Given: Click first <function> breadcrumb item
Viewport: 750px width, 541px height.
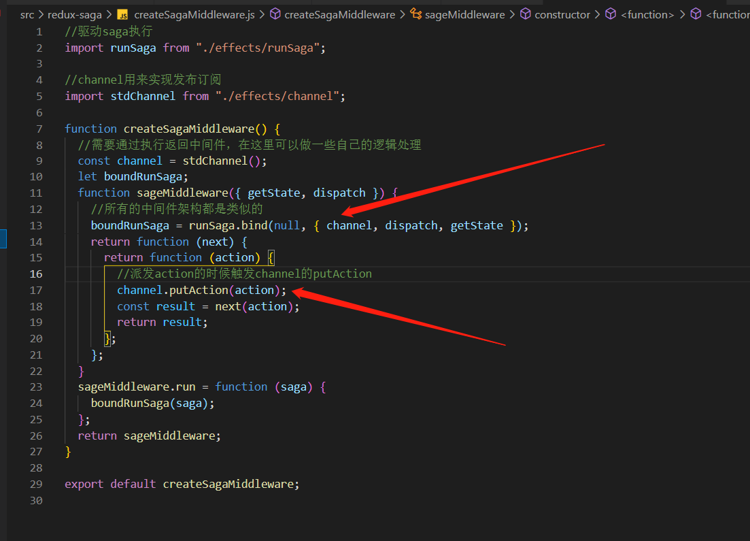Looking at the screenshot, I should tap(647, 15).
